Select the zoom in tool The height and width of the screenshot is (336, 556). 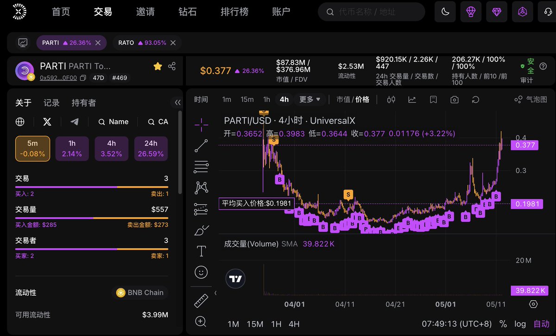coord(201,322)
